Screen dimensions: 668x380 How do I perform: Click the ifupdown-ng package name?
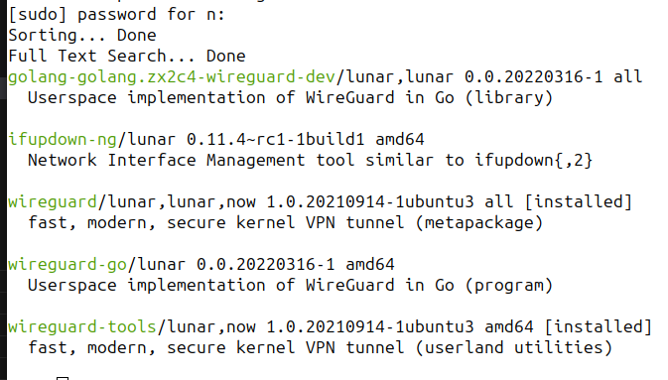point(63,139)
